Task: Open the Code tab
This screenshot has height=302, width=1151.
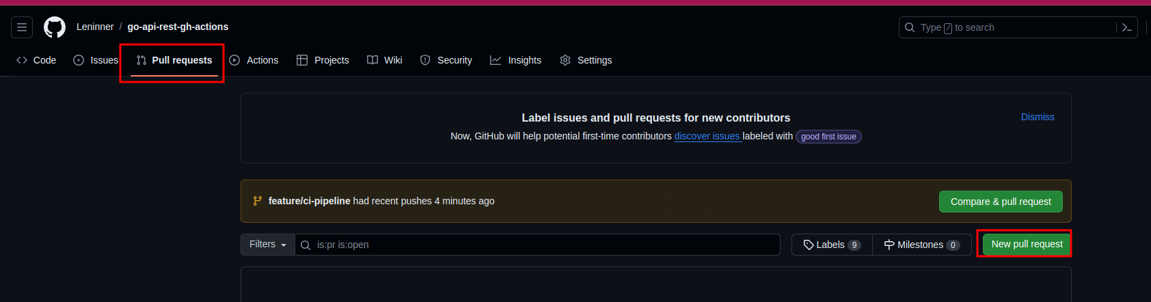Action: coord(37,60)
